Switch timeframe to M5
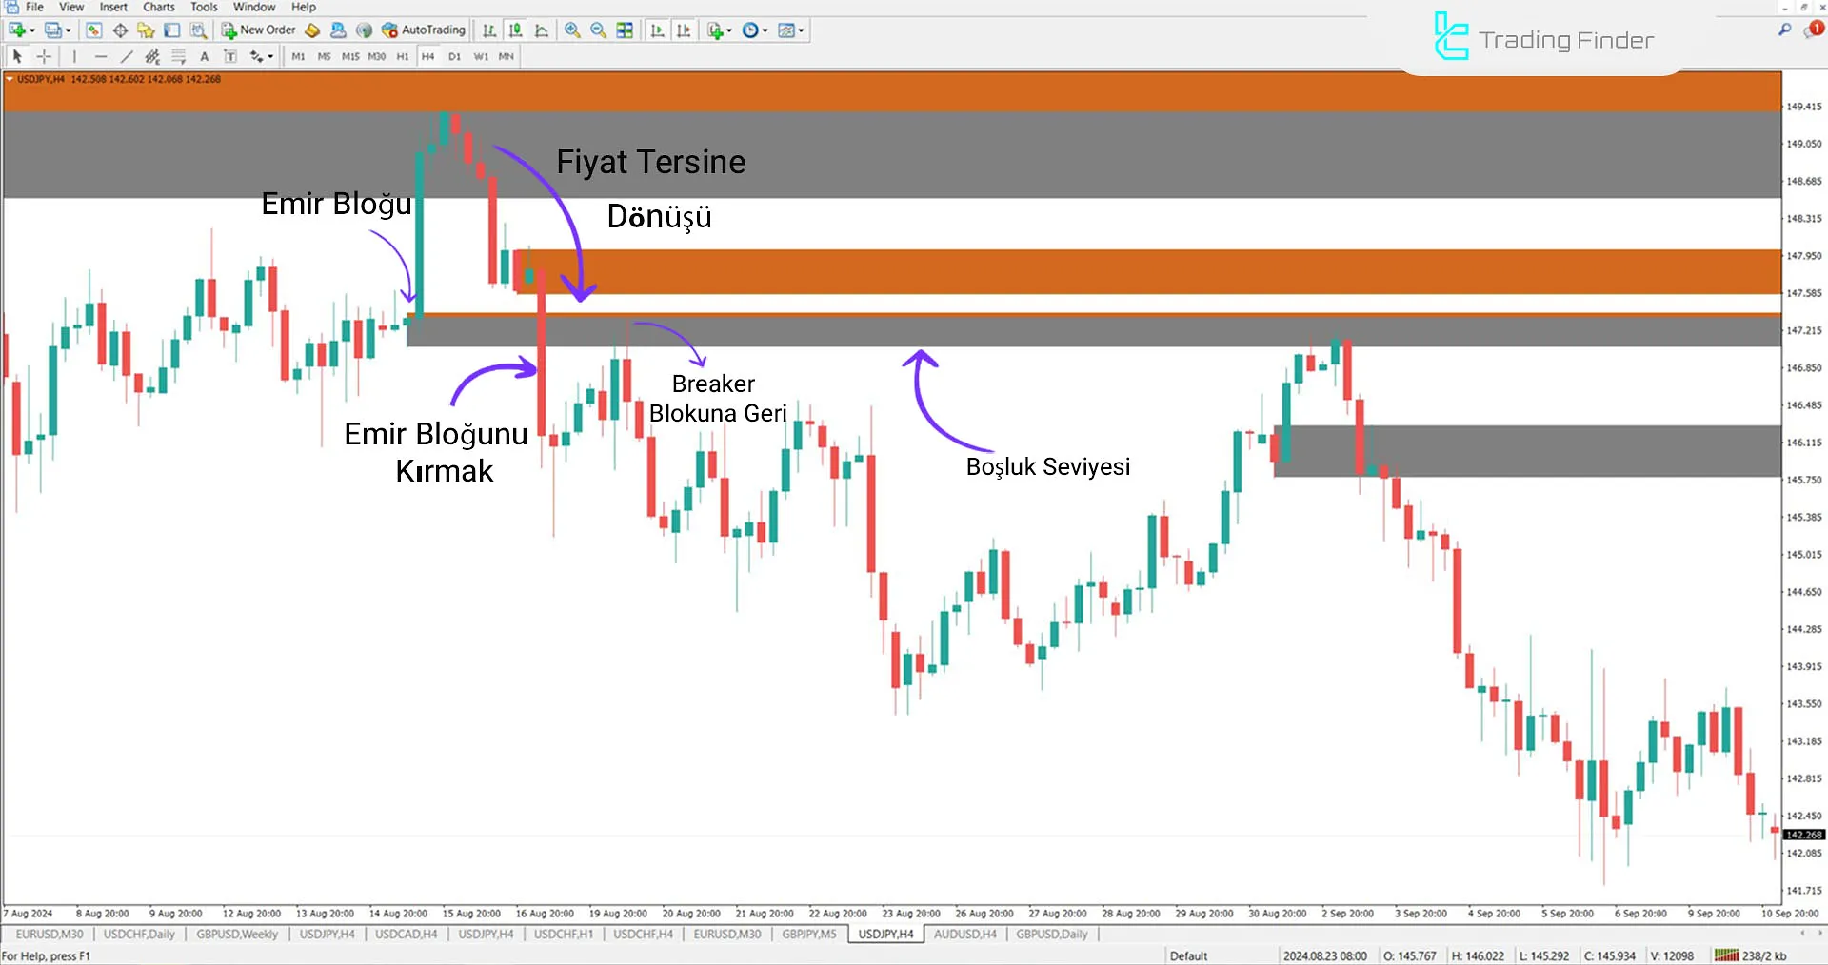The image size is (1828, 965). point(324,56)
